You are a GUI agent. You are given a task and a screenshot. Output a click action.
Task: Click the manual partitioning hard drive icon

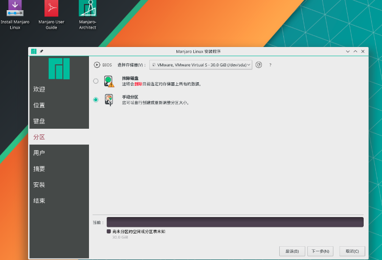pyautogui.click(x=109, y=100)
